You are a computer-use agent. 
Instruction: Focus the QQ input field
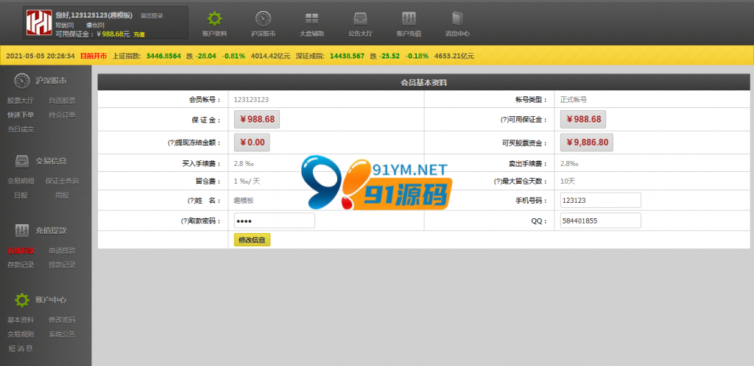coord(601,220)
